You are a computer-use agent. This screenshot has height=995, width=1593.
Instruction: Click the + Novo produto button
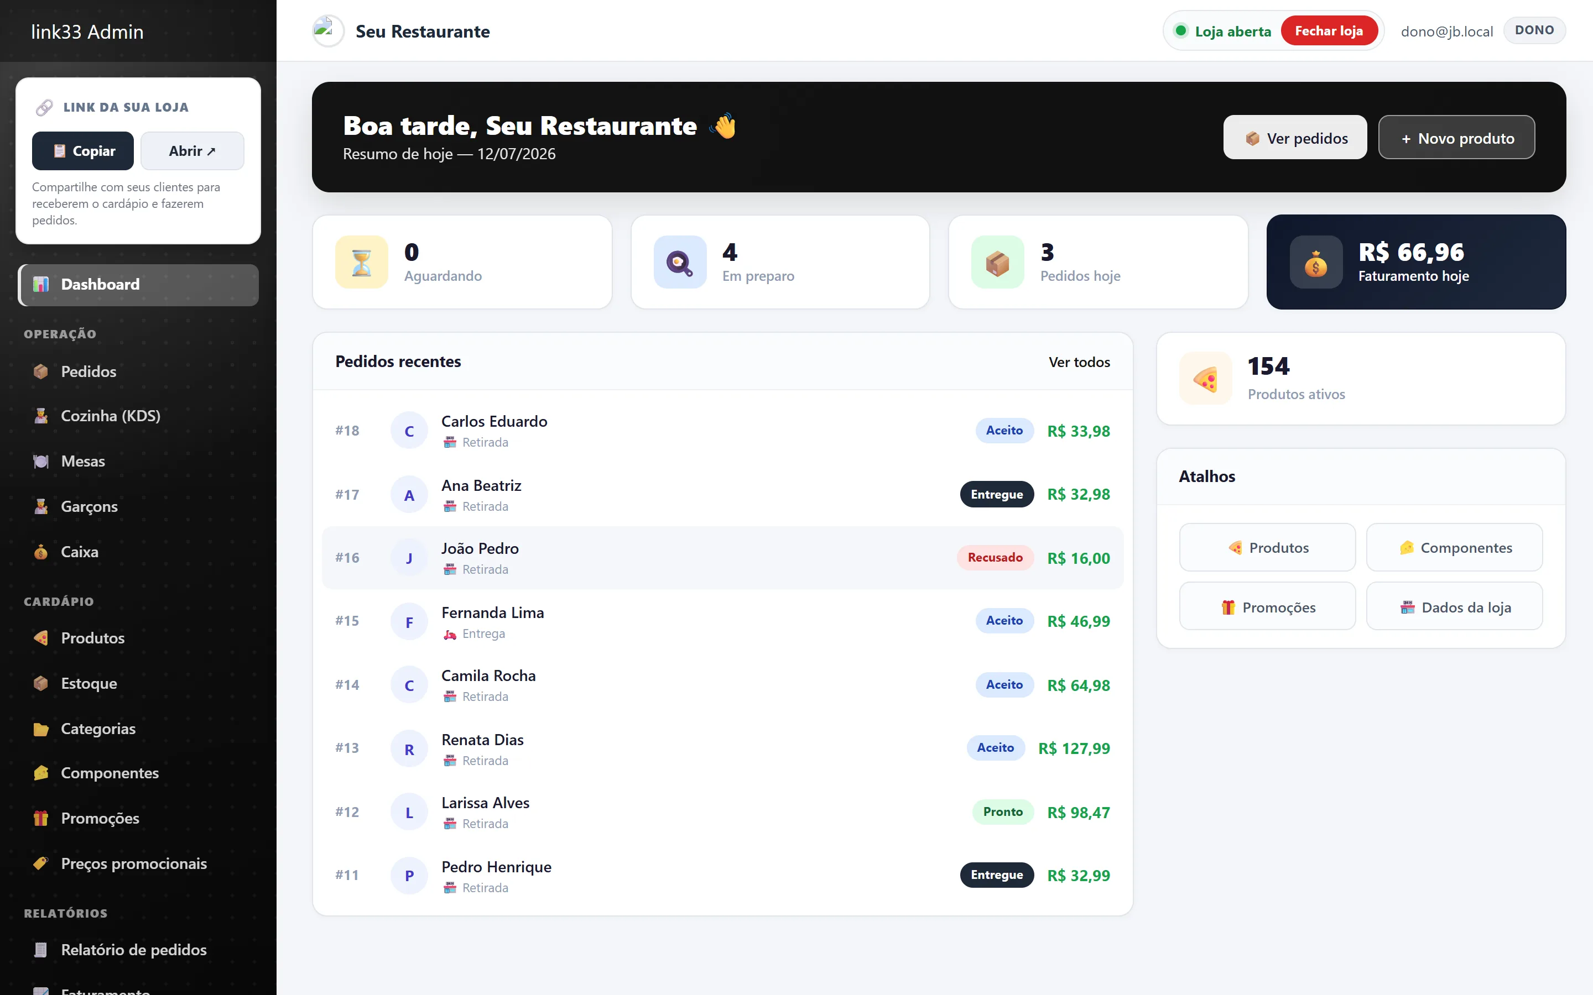point(1457,138)
